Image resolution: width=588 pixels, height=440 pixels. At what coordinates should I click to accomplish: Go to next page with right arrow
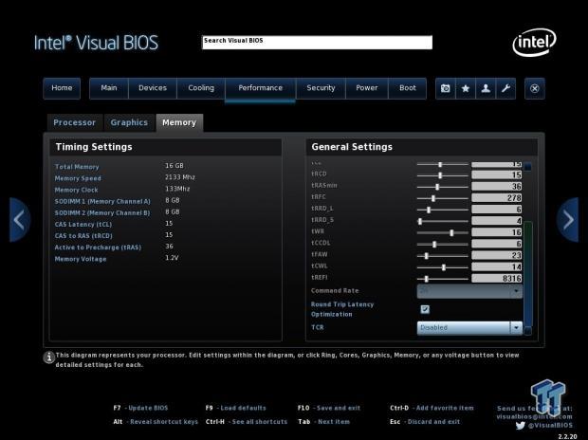point(568,220)
